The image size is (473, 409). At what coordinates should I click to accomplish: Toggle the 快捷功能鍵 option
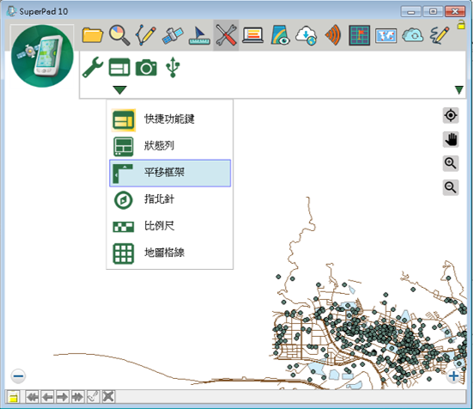point(170,119)
